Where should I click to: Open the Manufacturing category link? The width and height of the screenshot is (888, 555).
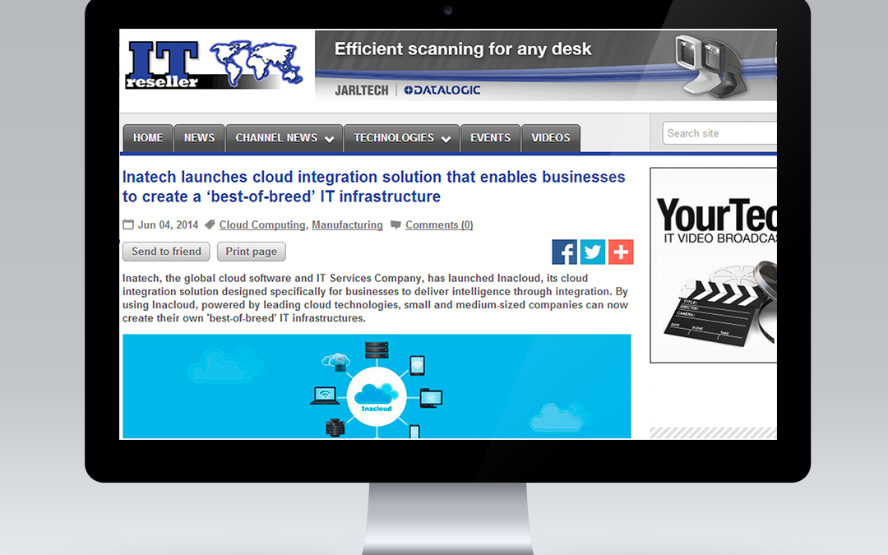(347, 224)
